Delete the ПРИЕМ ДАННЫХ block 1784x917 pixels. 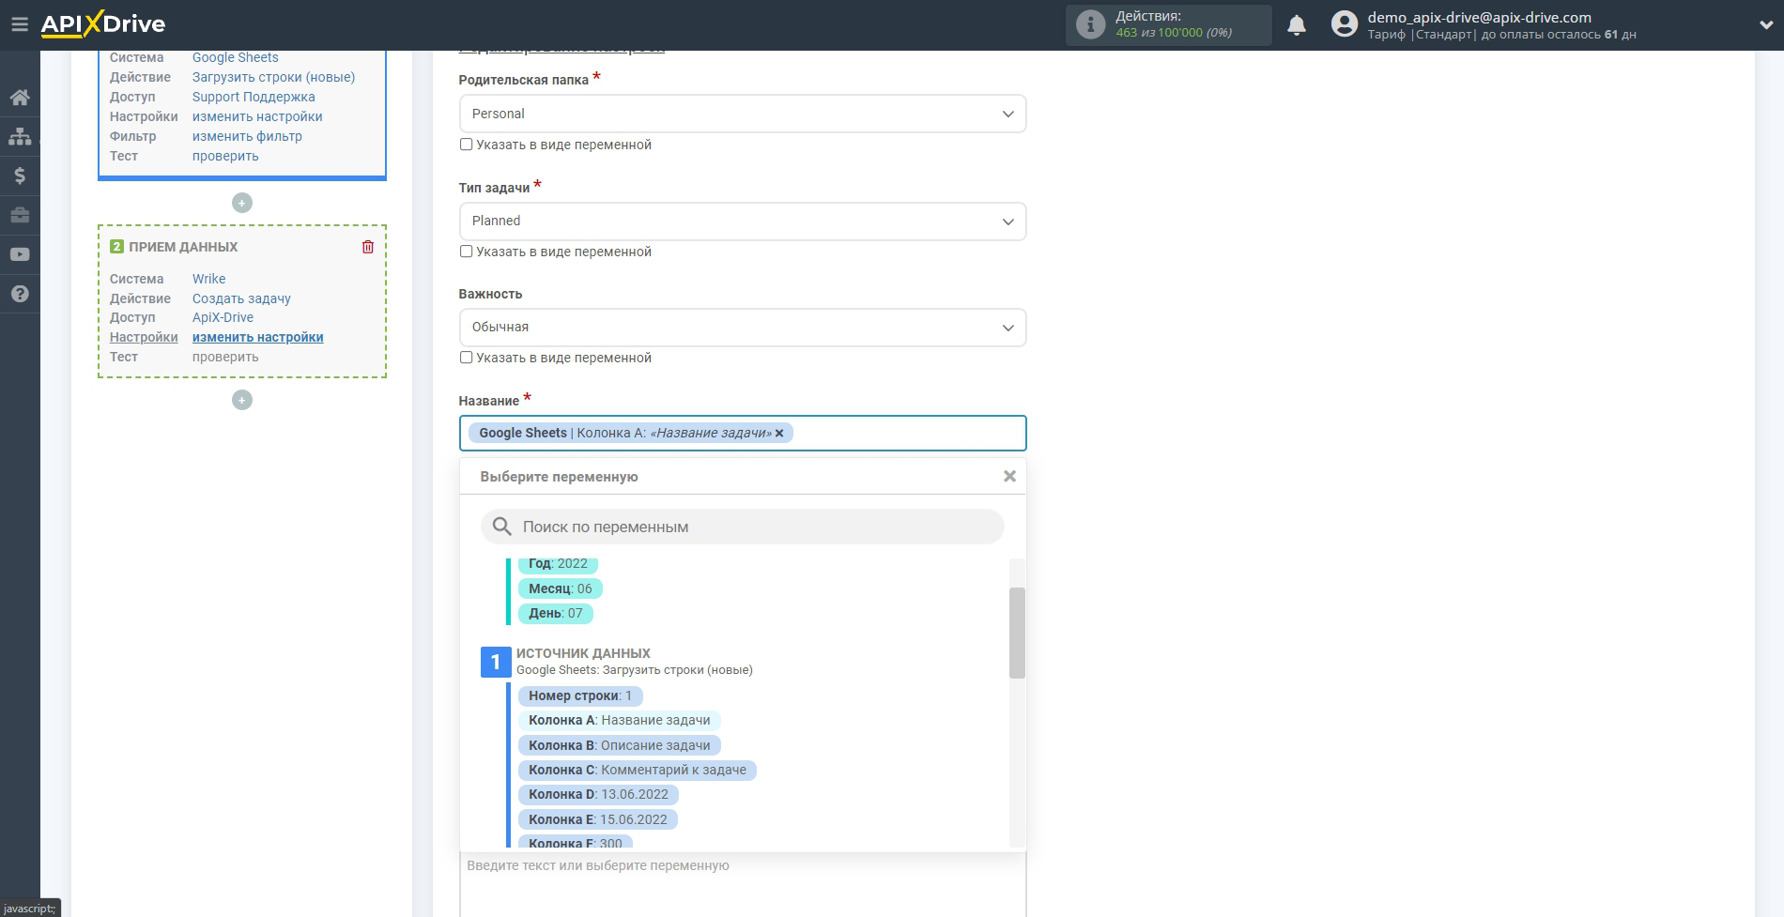pos(368,247)
